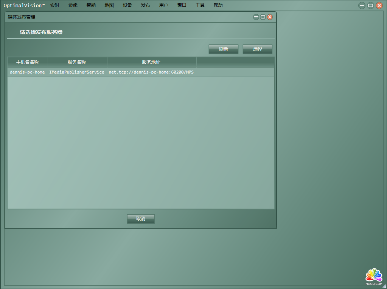Image resolution: width=387 pixels, height=289 pixels.
Task: Sort by the 主机名名称 column header
Action: [27, 62]
